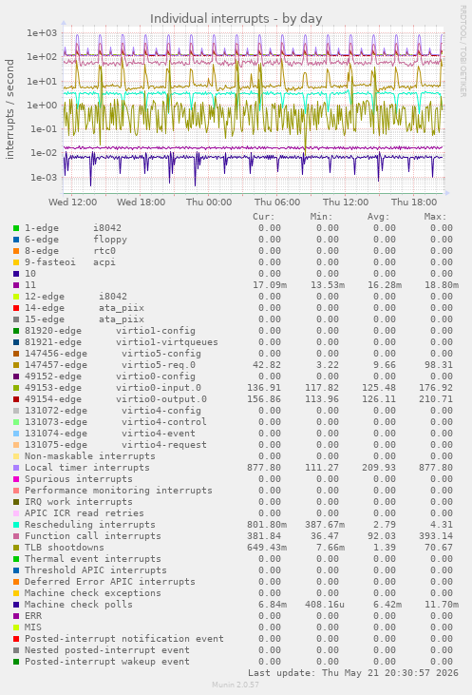This screenshot has height=695, width=472.
Task: Click the Last update timestamp text
Action: (353, 673)
